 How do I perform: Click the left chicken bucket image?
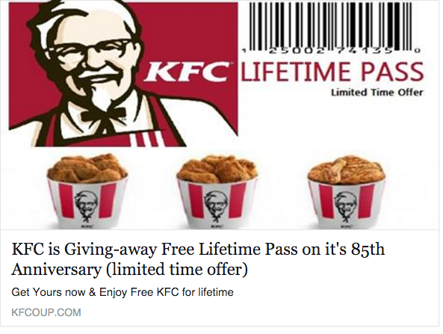(87, 191)
